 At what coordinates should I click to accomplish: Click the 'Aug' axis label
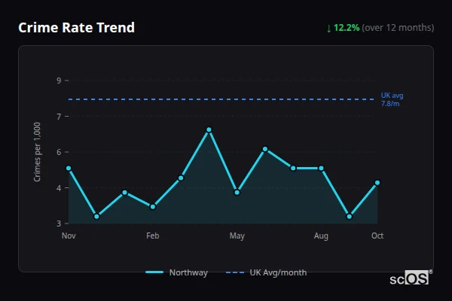321,236
